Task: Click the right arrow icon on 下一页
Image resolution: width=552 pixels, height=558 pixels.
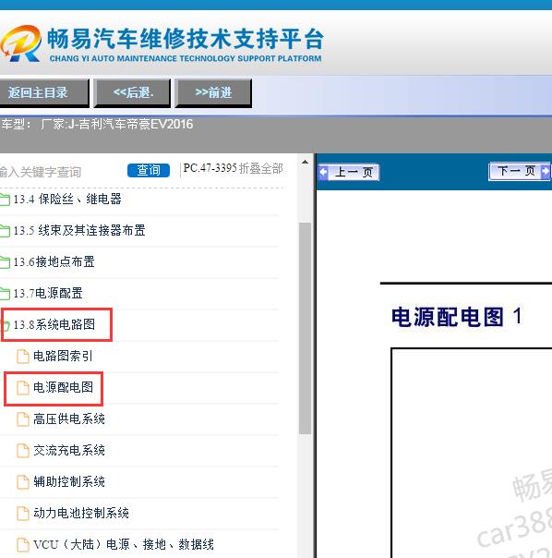Action: click(546, 172)
